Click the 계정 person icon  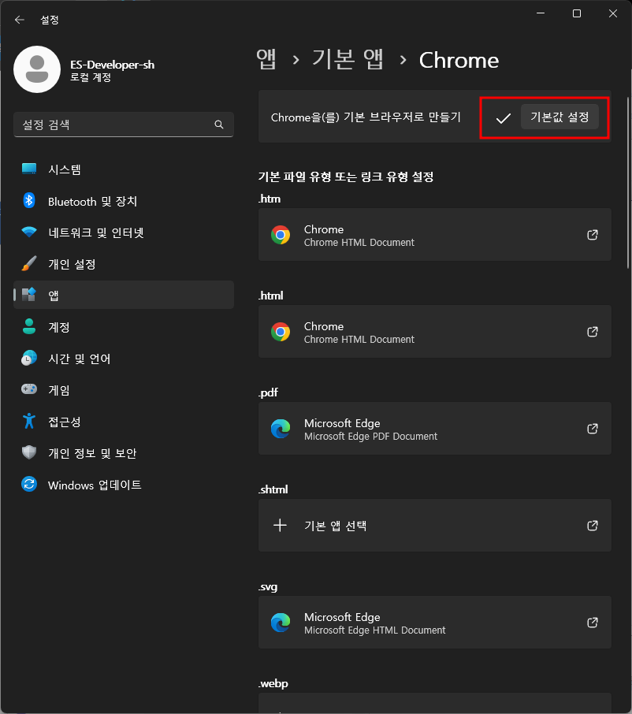tap(29, 326)
